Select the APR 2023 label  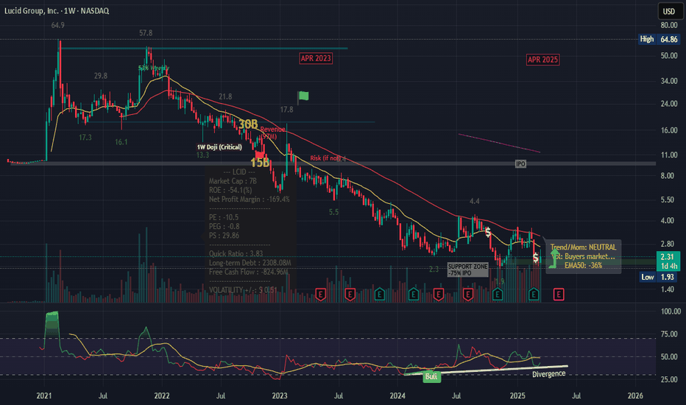316,58
